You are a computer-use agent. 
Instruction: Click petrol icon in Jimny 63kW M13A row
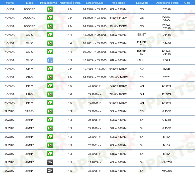point(50,154)
